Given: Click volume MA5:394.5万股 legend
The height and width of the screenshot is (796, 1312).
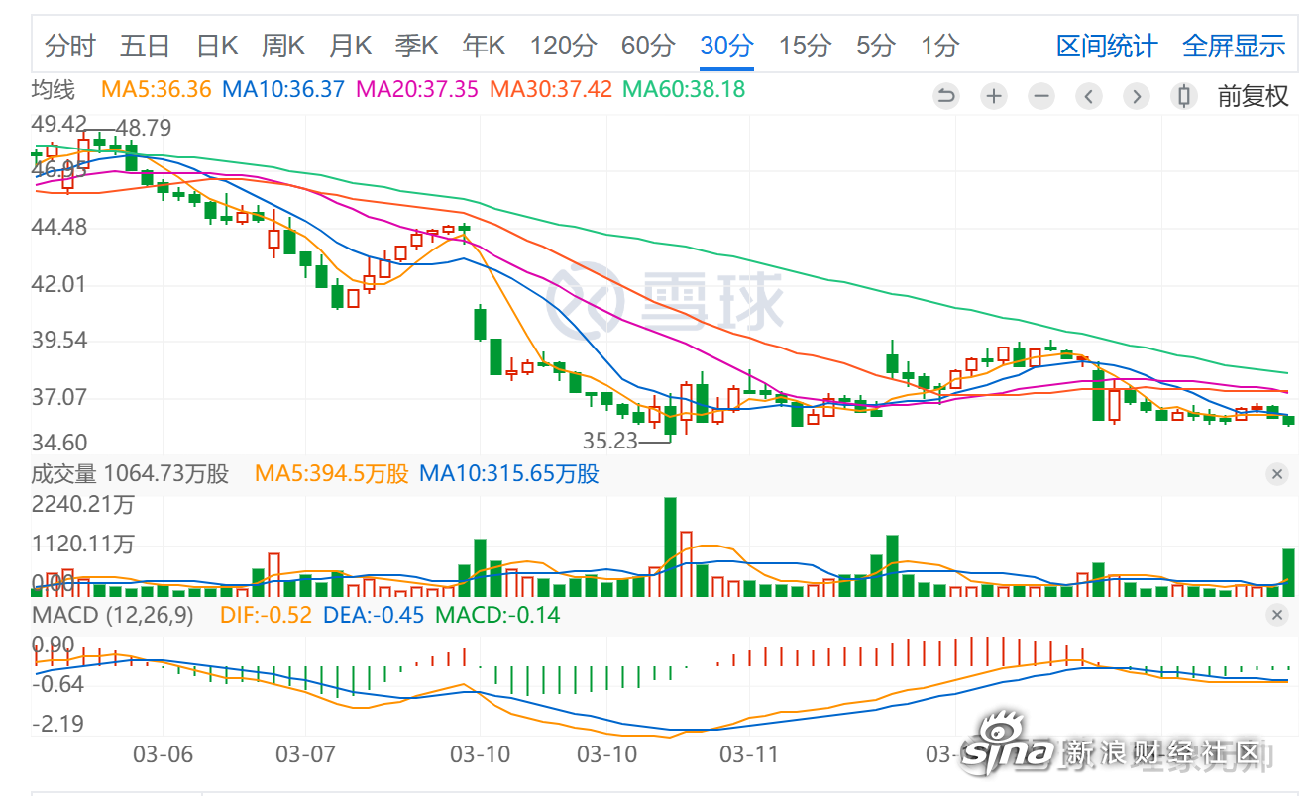Looking at the screenshot, I should pos(331,474).
